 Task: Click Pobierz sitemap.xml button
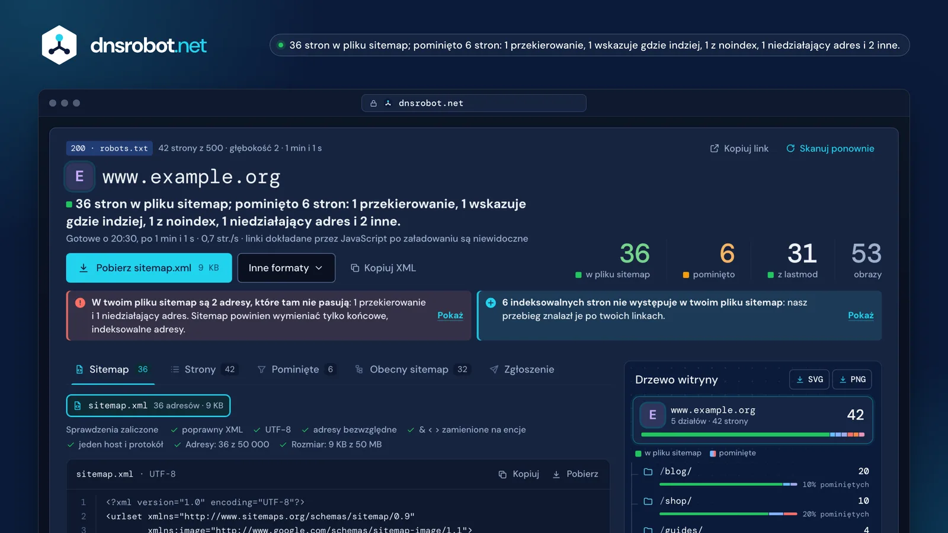coord(149,268)
